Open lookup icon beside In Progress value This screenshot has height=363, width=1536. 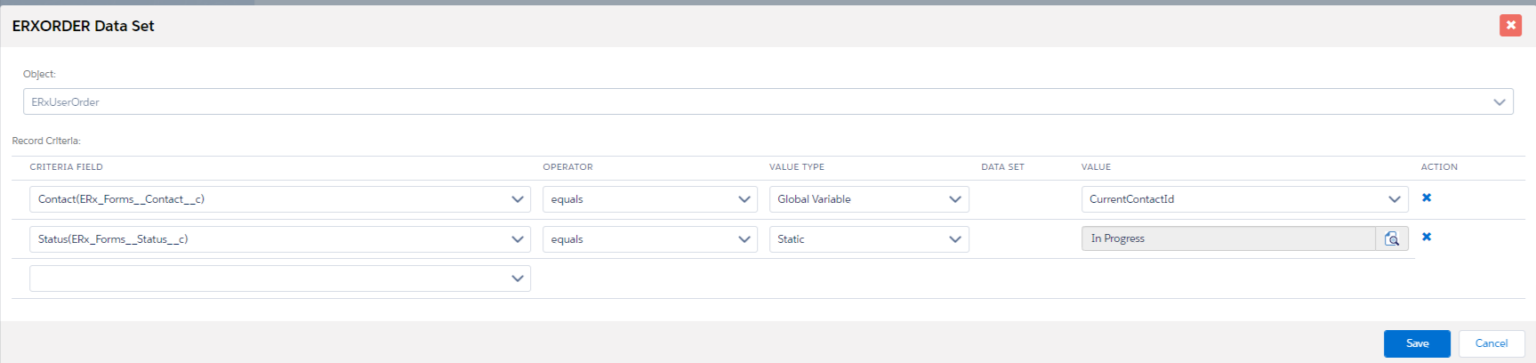[1392, 238]
